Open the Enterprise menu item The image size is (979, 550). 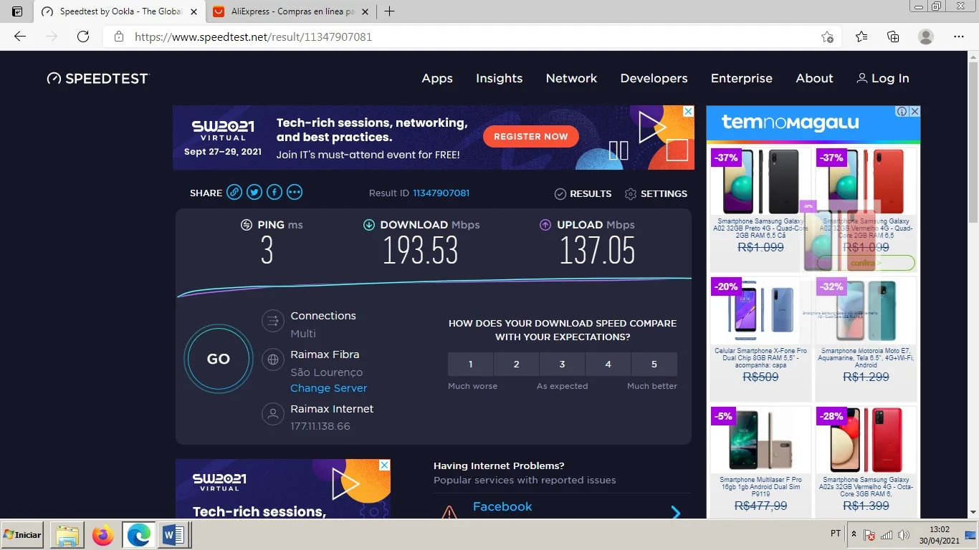coord(742,79)
